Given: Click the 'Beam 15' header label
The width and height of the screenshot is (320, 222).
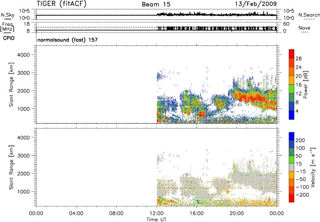Looking at the screenshot, I should pos(156,4).
